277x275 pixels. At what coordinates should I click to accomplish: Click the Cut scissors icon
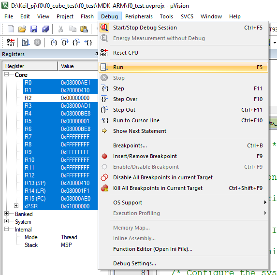60,29
